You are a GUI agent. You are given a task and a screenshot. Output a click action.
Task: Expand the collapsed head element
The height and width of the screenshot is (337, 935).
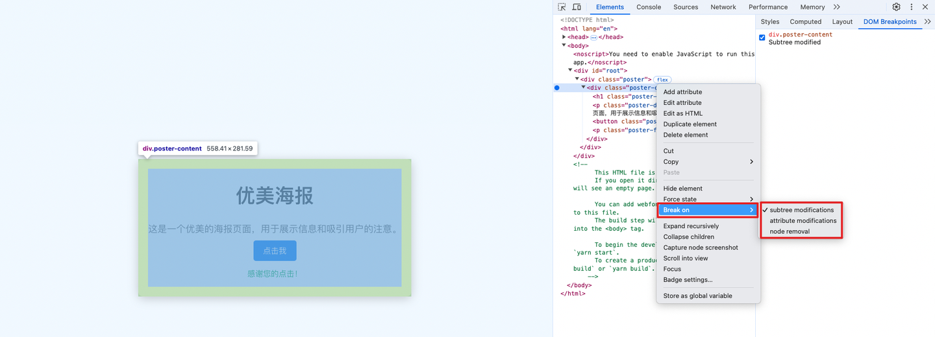[x=564, y=37]
